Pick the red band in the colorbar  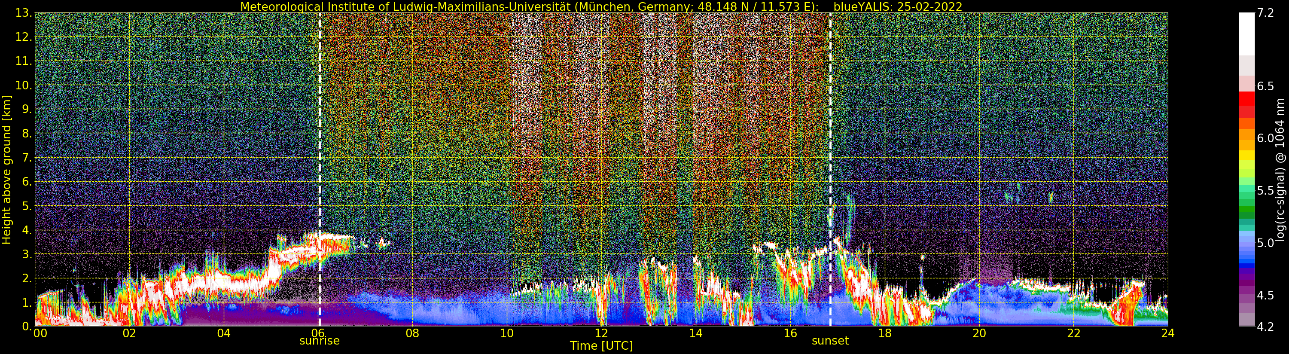coord(1246,99)
